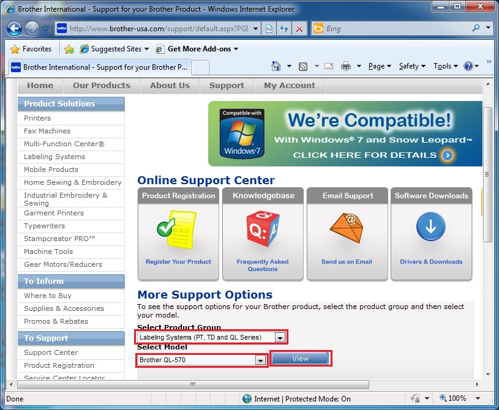The height and width of the screenshot is (410, 499).
Task: Open Favorites star button
Action: click(x=31, y=48)
